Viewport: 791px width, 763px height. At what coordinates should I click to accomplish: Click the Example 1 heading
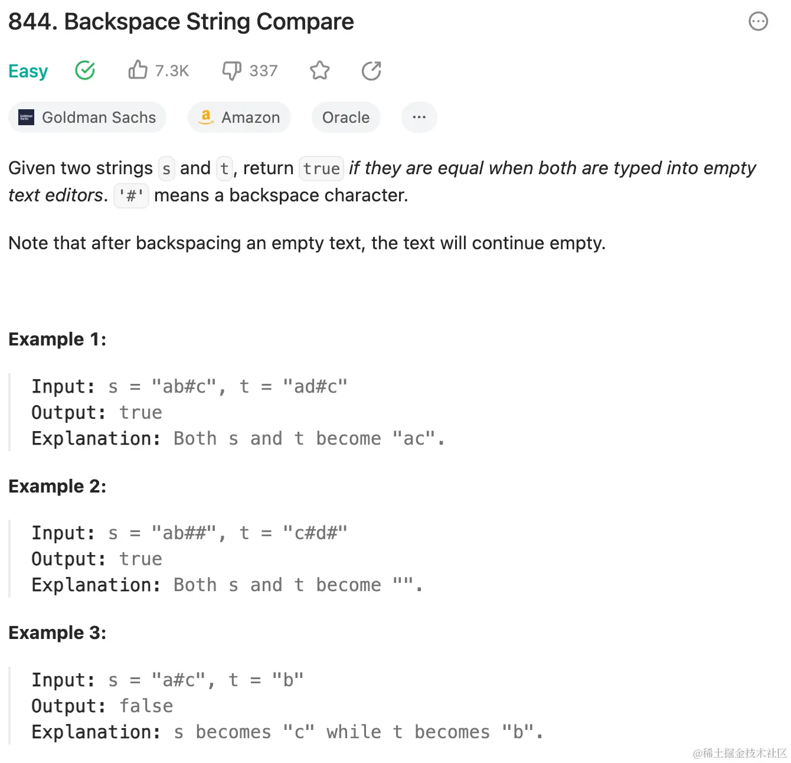point(57,339)
